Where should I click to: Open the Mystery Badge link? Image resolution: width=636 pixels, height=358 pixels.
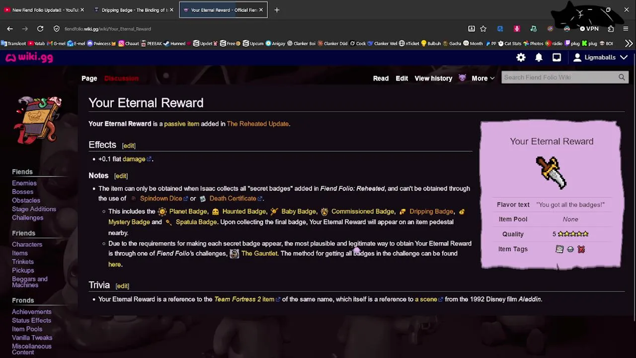pos(129,222)
